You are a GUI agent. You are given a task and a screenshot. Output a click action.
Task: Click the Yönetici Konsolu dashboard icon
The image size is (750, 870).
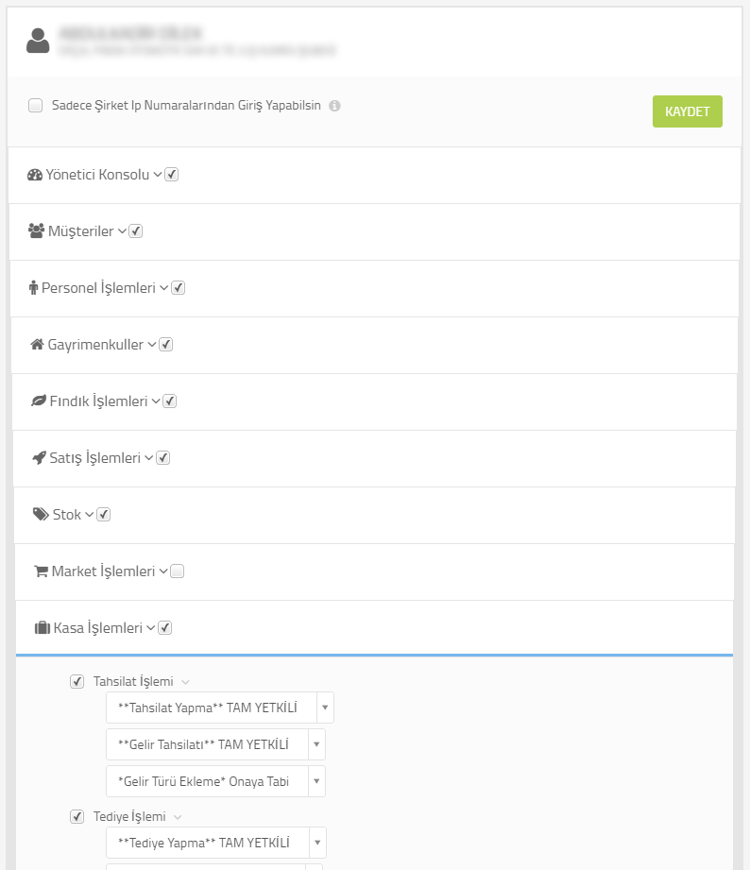pyautogui.click(x=34, y=175)
